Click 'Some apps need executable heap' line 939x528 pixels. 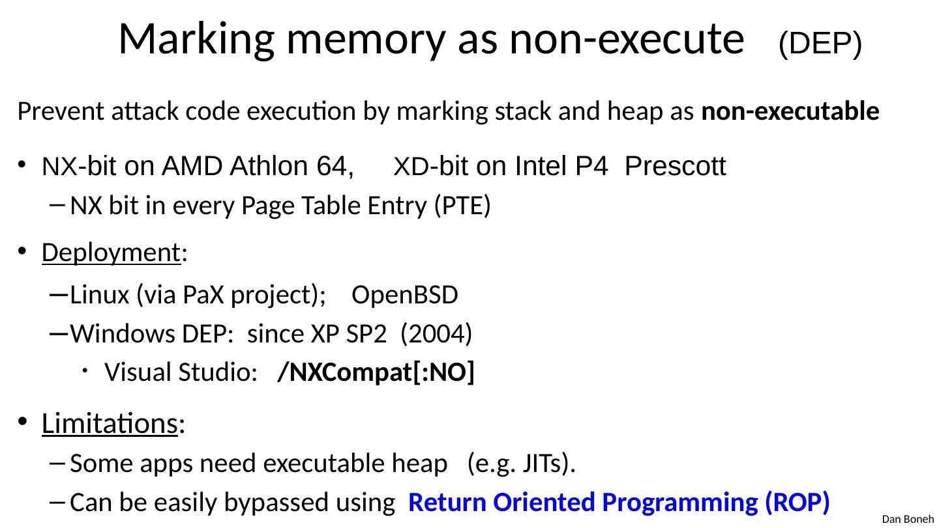click(x=256, y=464)
